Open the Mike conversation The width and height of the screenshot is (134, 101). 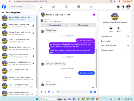point(18,86)
